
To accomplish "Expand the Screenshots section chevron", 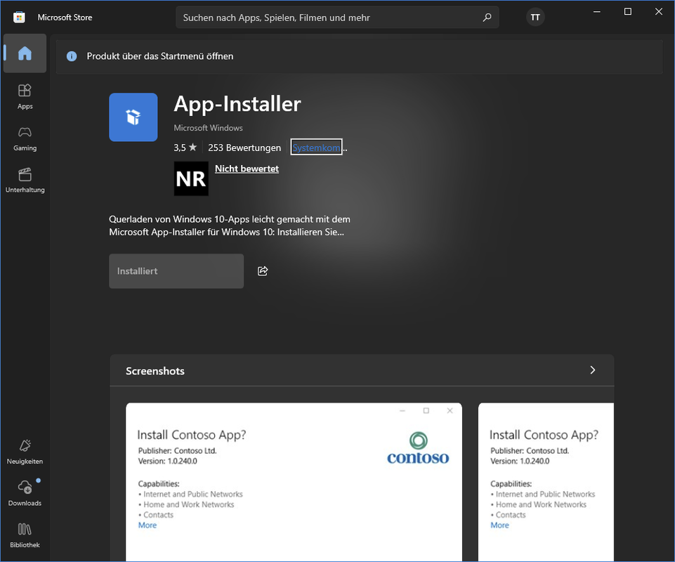I will (x=592, y=370).
